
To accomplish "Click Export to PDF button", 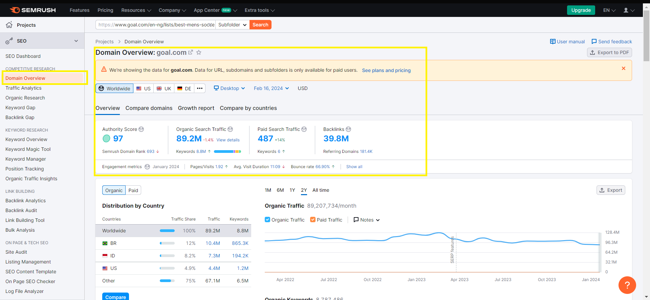I will click(x=609, y=52).
